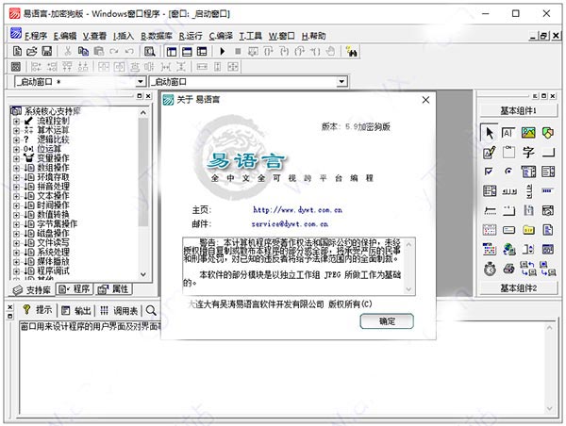
Task: Open the T.工具 menu
Action: pyautogui.click(x=251, y=36)
